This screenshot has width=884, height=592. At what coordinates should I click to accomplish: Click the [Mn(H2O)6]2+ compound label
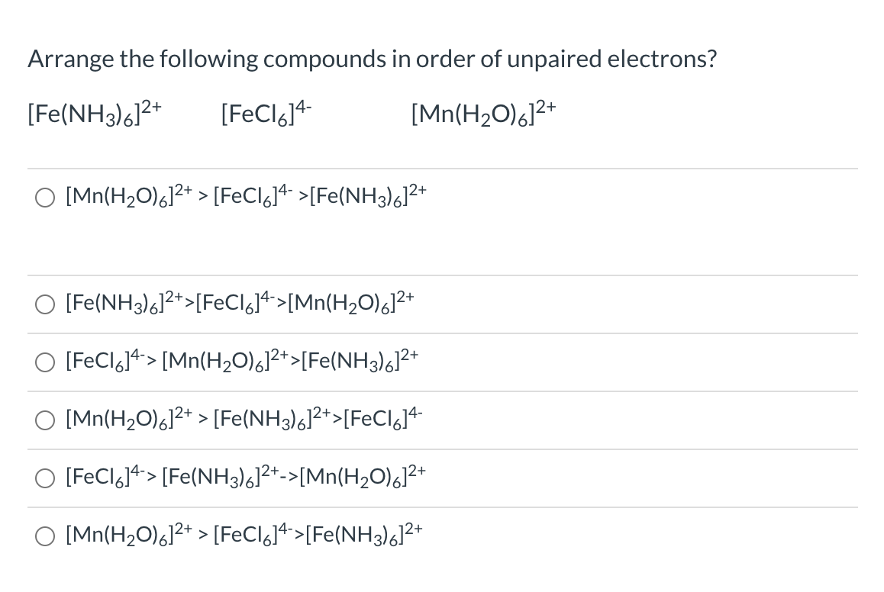(x=482, y=113)
